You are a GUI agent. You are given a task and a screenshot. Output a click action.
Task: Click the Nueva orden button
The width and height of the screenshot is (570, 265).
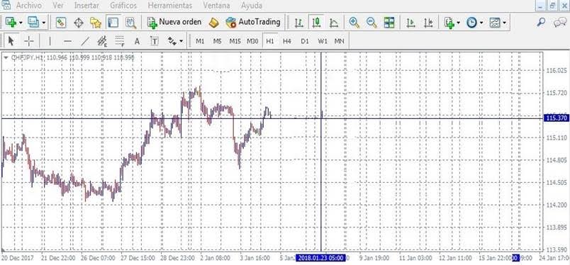174,22
